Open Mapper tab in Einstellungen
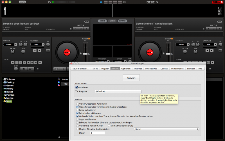225x141 pixels. (x=105, y=69)
